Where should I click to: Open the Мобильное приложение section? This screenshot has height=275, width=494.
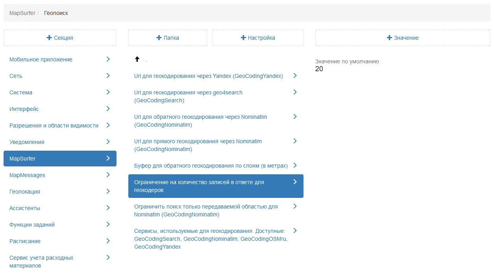coord(60,59)
